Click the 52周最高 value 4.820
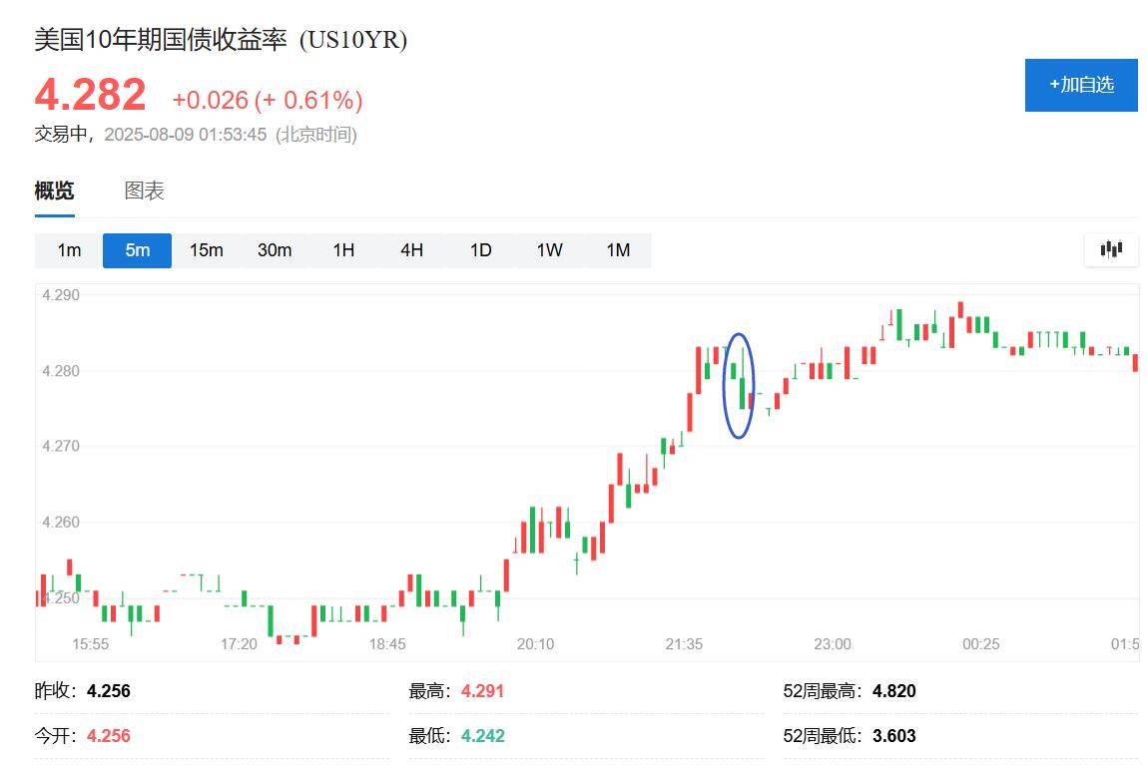The height and width of the screenshot is (765, 1147). (893, 691)
